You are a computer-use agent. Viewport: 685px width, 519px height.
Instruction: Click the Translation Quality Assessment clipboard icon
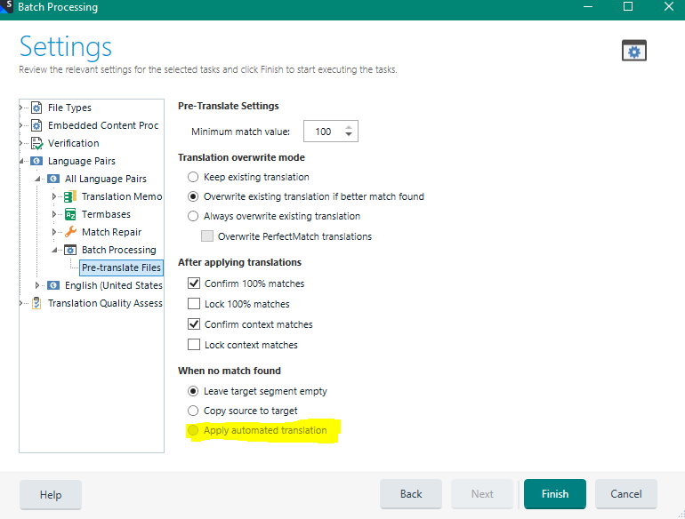point(36,303)
